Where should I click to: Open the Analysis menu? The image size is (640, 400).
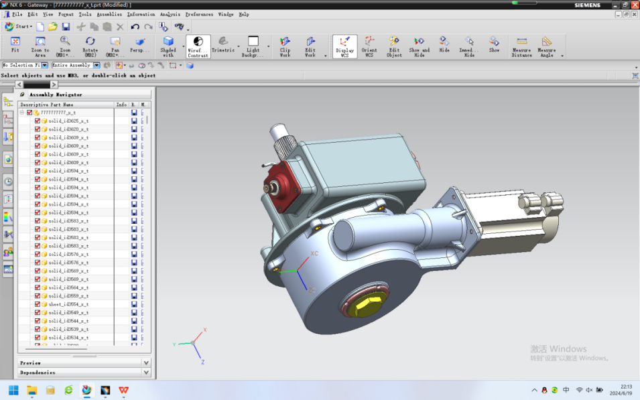pos(170,14)
